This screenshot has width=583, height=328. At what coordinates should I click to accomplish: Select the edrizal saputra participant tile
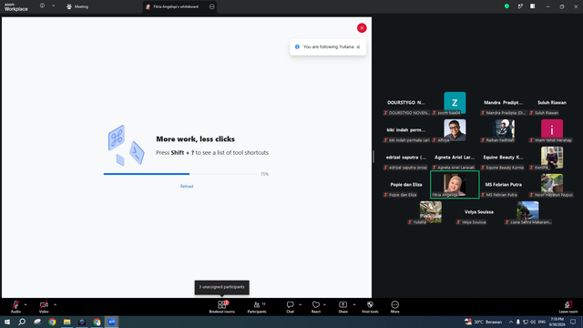click(406, 158)
